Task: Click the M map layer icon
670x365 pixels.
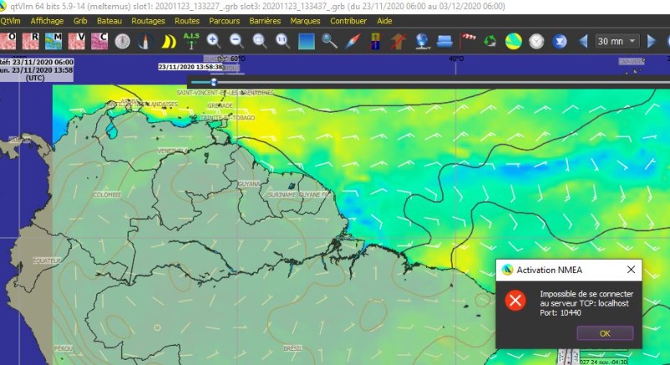Action: [54, 41]
